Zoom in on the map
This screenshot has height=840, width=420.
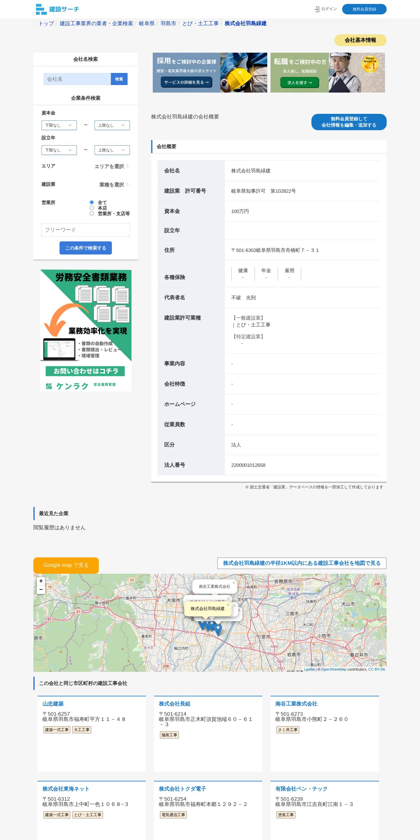(x=41, y=581)
